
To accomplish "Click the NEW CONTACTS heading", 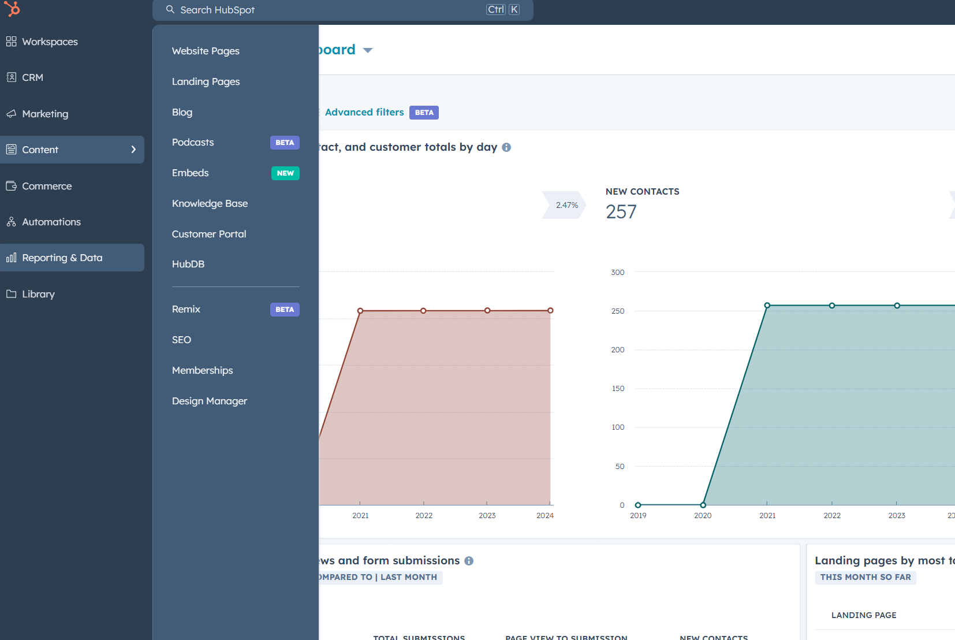I will pos(642,192).
